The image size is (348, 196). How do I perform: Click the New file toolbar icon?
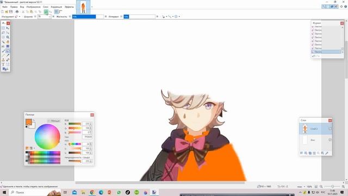[2, 11]
